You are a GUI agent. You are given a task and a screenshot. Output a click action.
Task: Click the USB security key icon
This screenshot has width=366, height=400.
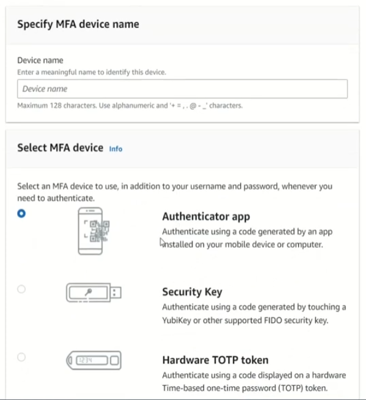93,293
